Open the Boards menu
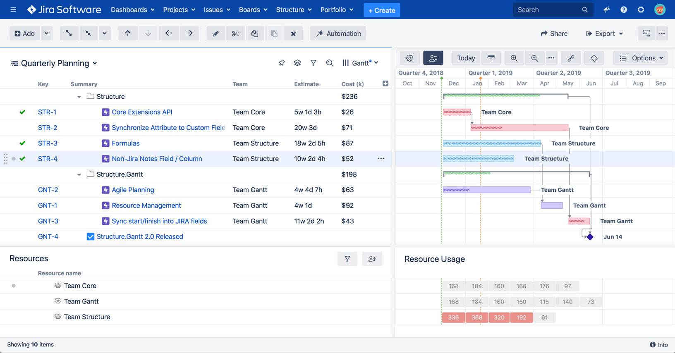The image size is (675, 353). [253, 10]
